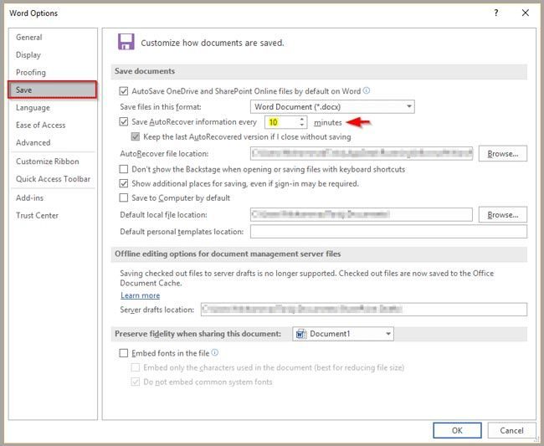Screen dimensions: 544x446
Task: Click the Embed fonts info icon
Action: click(215, 352)
